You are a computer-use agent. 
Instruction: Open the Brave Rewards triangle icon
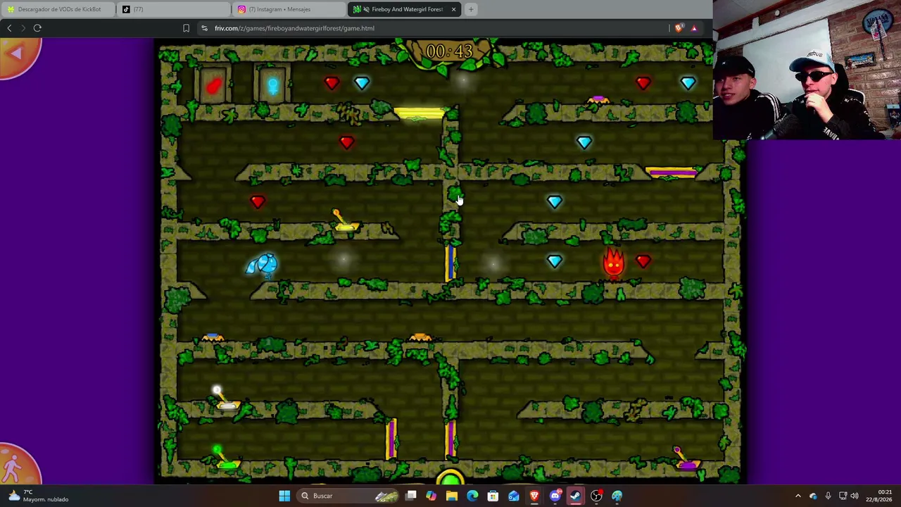click(693, 28)
